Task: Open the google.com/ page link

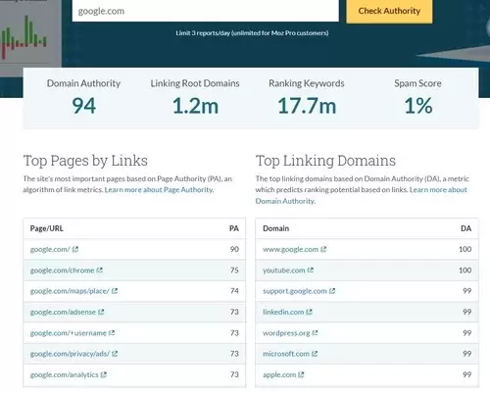Action: (50, 249)
